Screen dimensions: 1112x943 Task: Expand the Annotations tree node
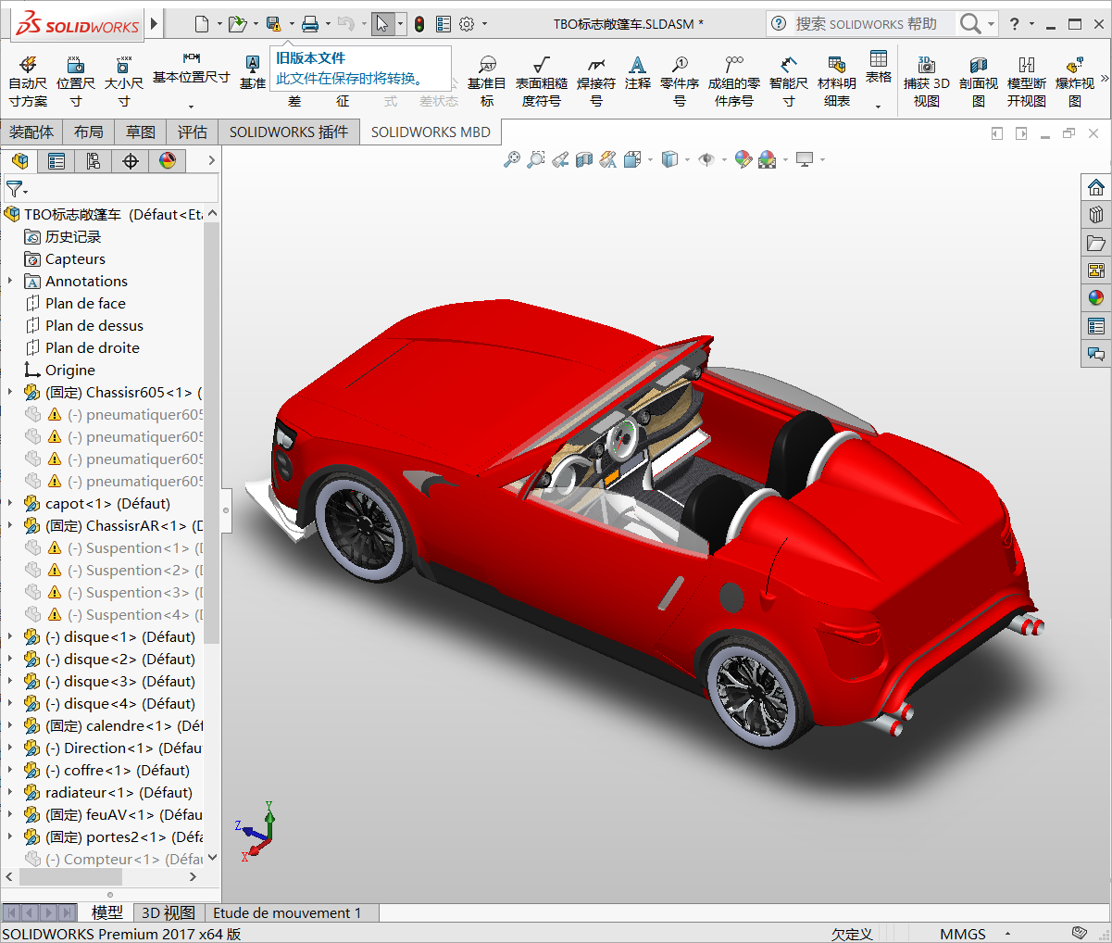(10, 281)
